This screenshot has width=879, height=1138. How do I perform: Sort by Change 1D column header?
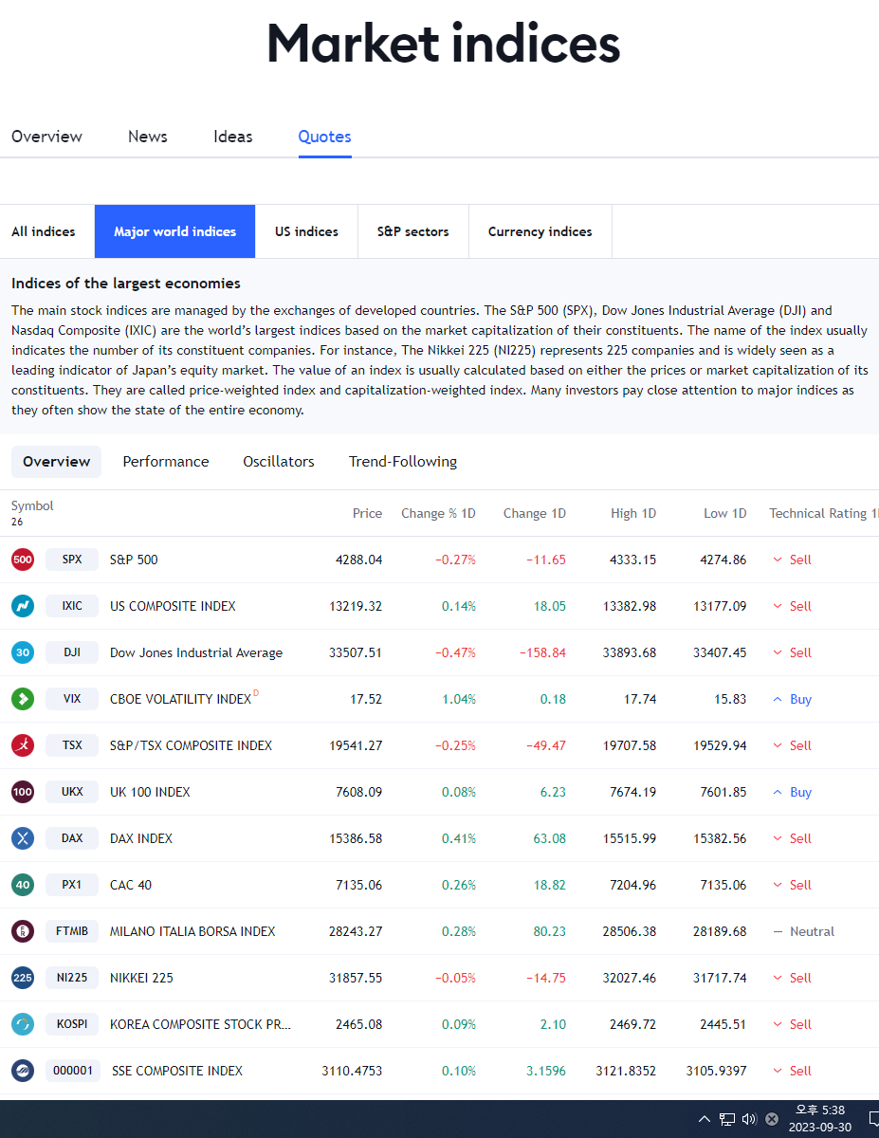pos(535,513)
